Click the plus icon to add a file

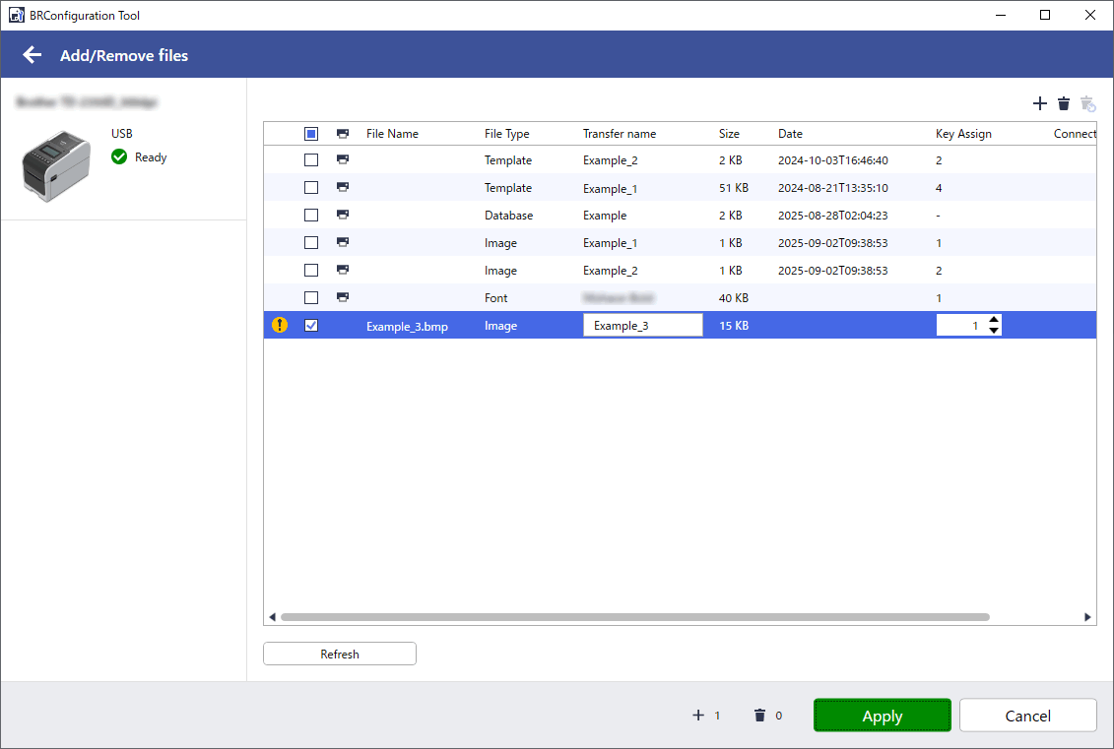1039,103
